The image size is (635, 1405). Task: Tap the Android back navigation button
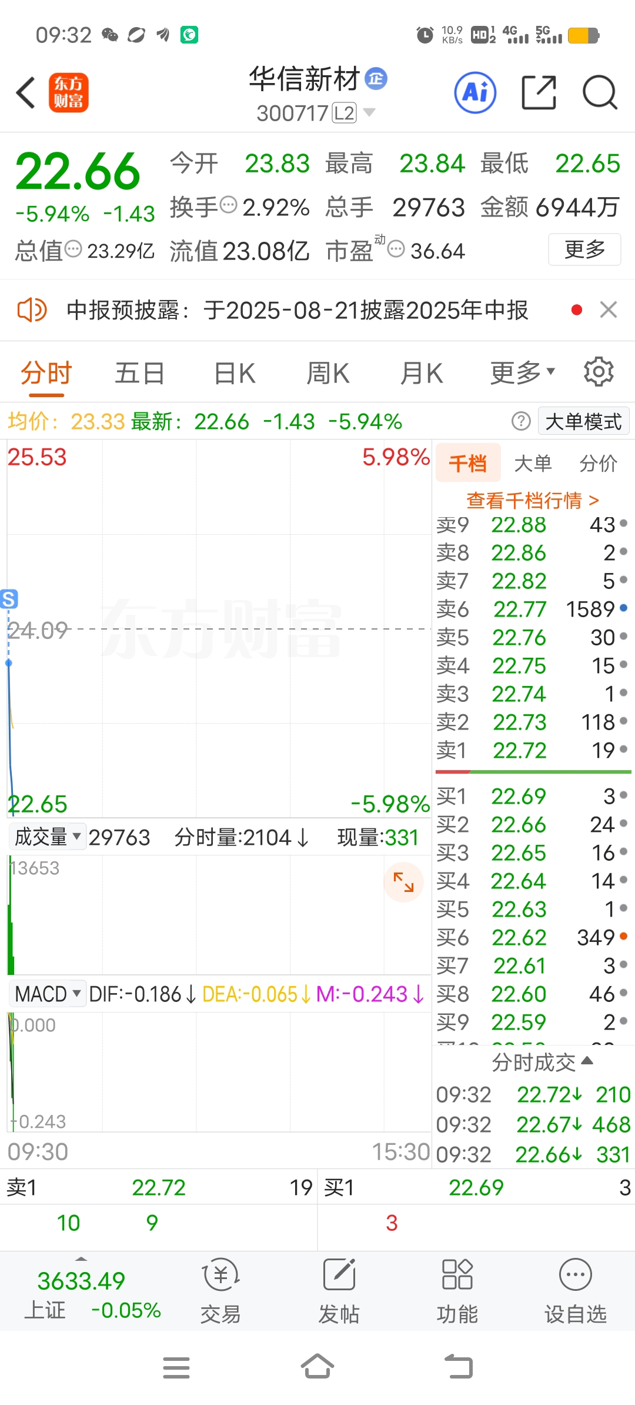point(459,1366)
